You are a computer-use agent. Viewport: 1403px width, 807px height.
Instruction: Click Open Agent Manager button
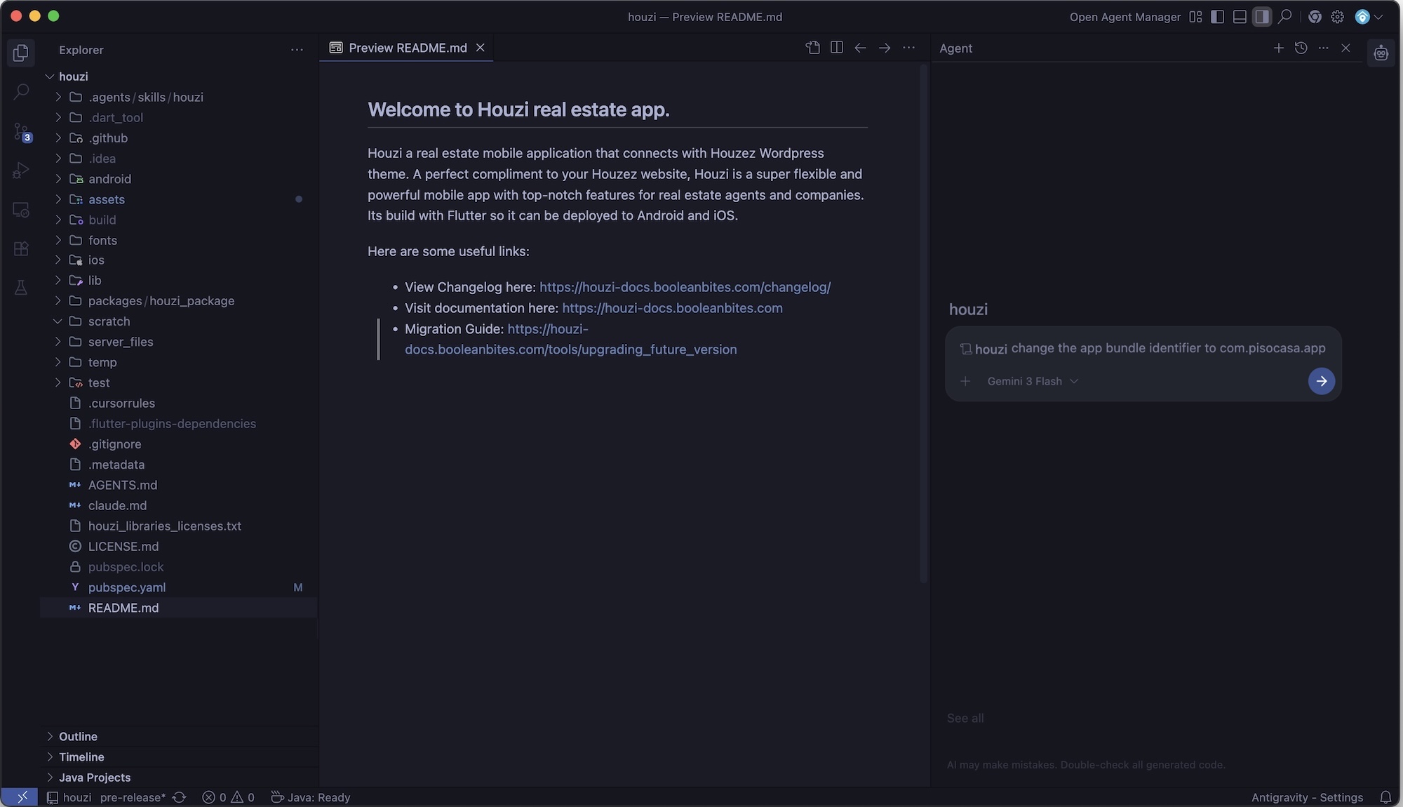coord(1125,17)
